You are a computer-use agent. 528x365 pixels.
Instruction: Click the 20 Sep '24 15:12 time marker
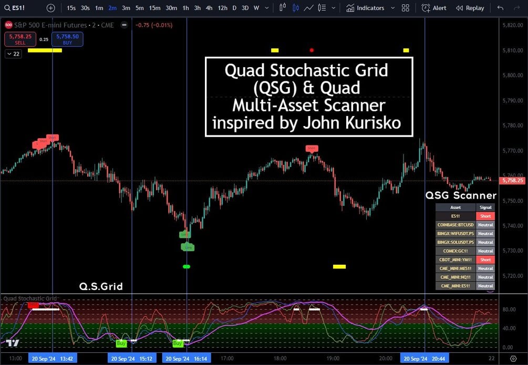(x=132, y=359)
